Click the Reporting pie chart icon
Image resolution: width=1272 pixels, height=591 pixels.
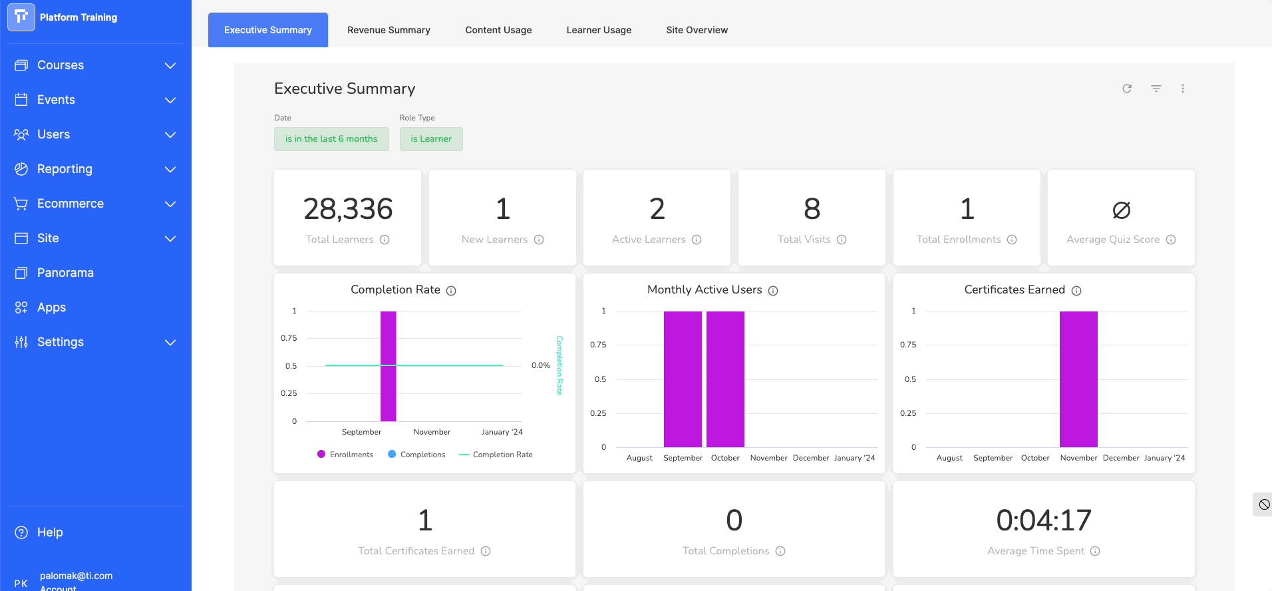click(x=21, y=169)
